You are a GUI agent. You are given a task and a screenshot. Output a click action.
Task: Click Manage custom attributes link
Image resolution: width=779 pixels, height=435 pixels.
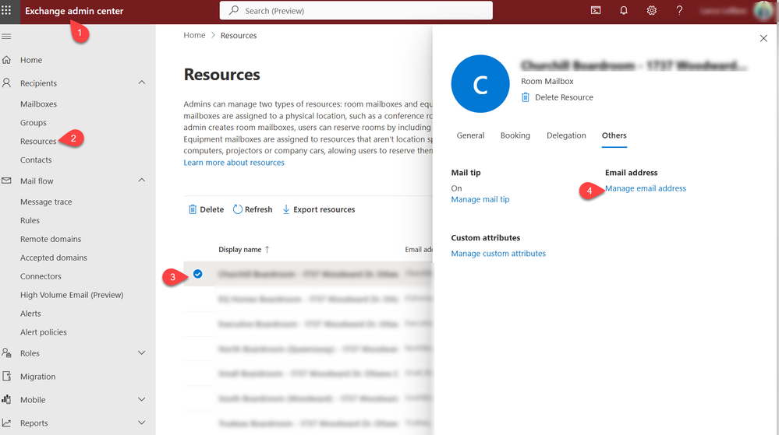[498, 254]
